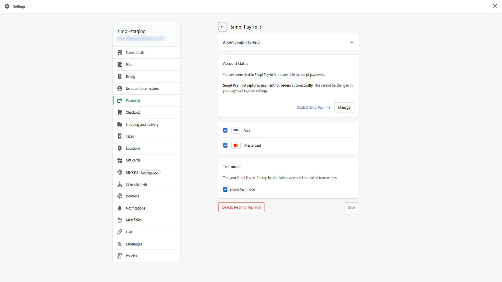This screenshot has height=282, width=502.
Task: Open Shipping and delivery settings
Action: (147, 124)
